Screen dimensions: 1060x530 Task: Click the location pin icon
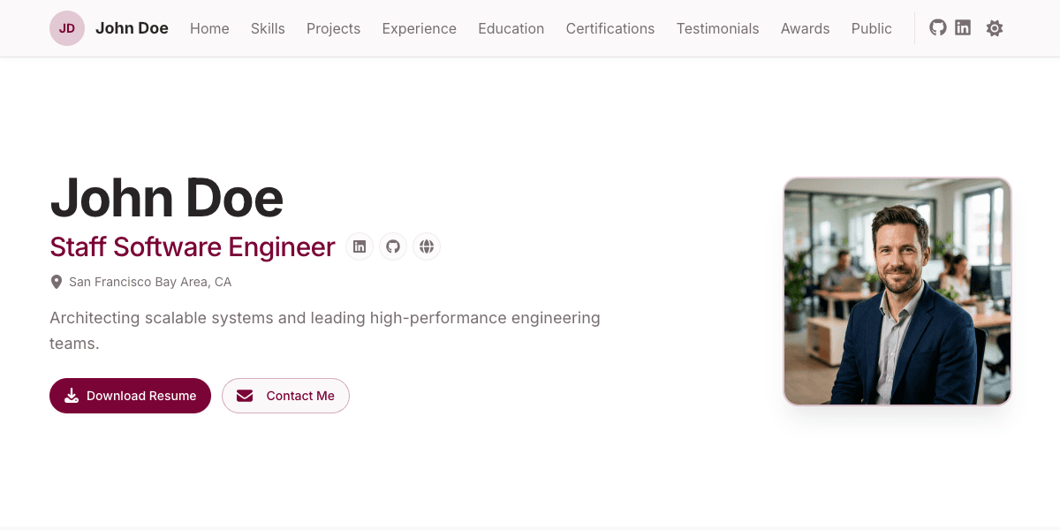pos(57,283)
